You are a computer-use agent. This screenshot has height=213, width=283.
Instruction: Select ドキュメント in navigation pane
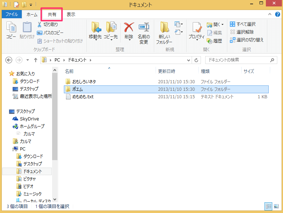pyautogui.click(x=27, y=171)
